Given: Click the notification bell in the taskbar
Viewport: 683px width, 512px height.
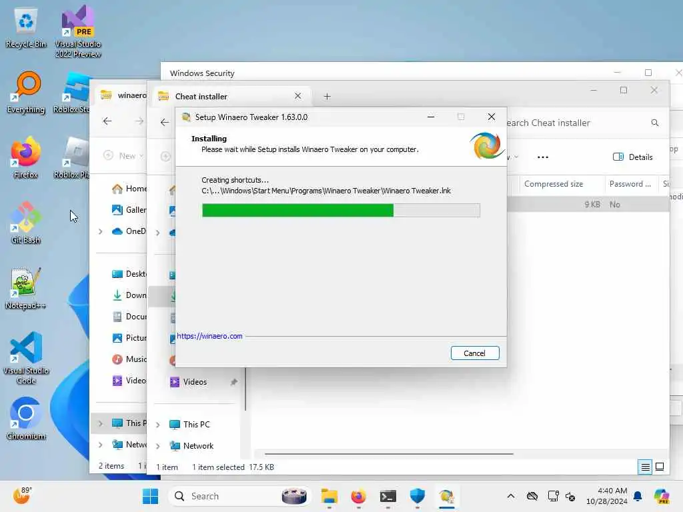Looking at the screenshot, I should click(x=638, y=496).
